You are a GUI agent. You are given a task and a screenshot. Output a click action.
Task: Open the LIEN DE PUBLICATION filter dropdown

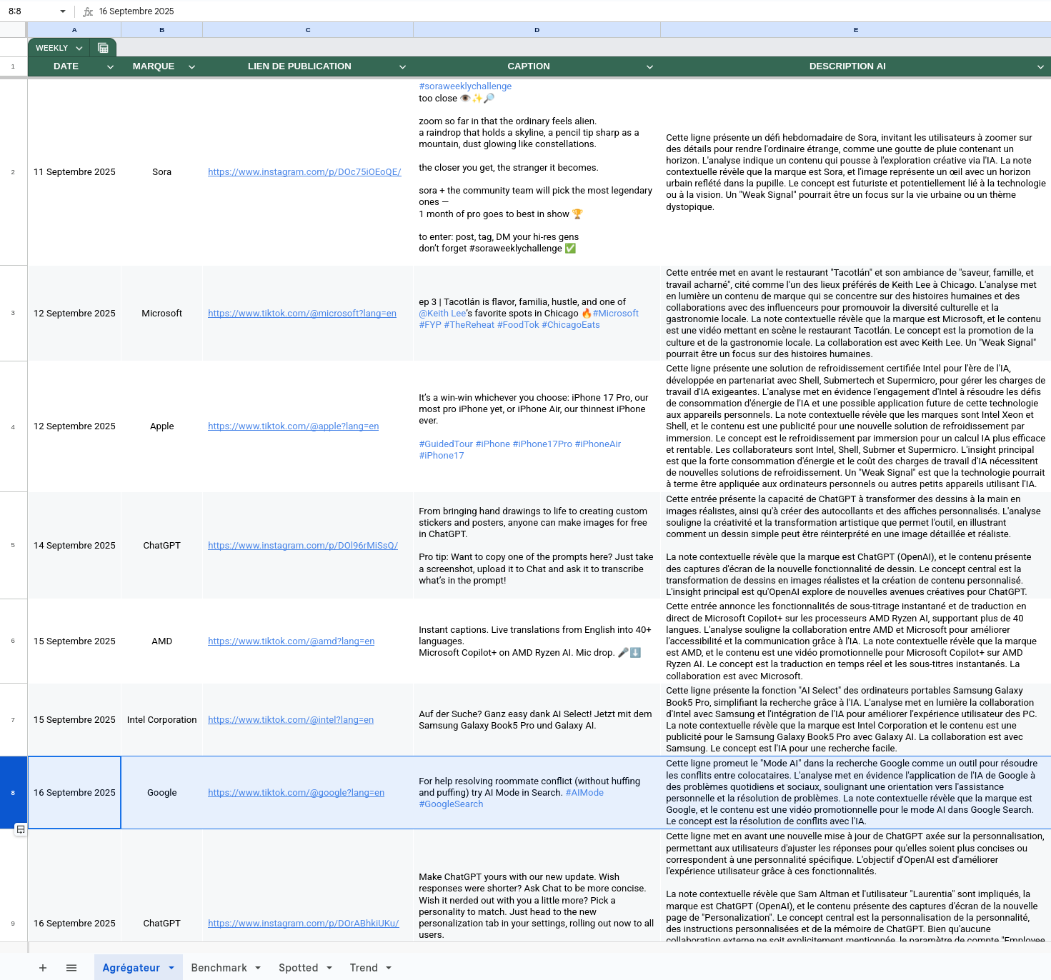click(x=402, y=66)
